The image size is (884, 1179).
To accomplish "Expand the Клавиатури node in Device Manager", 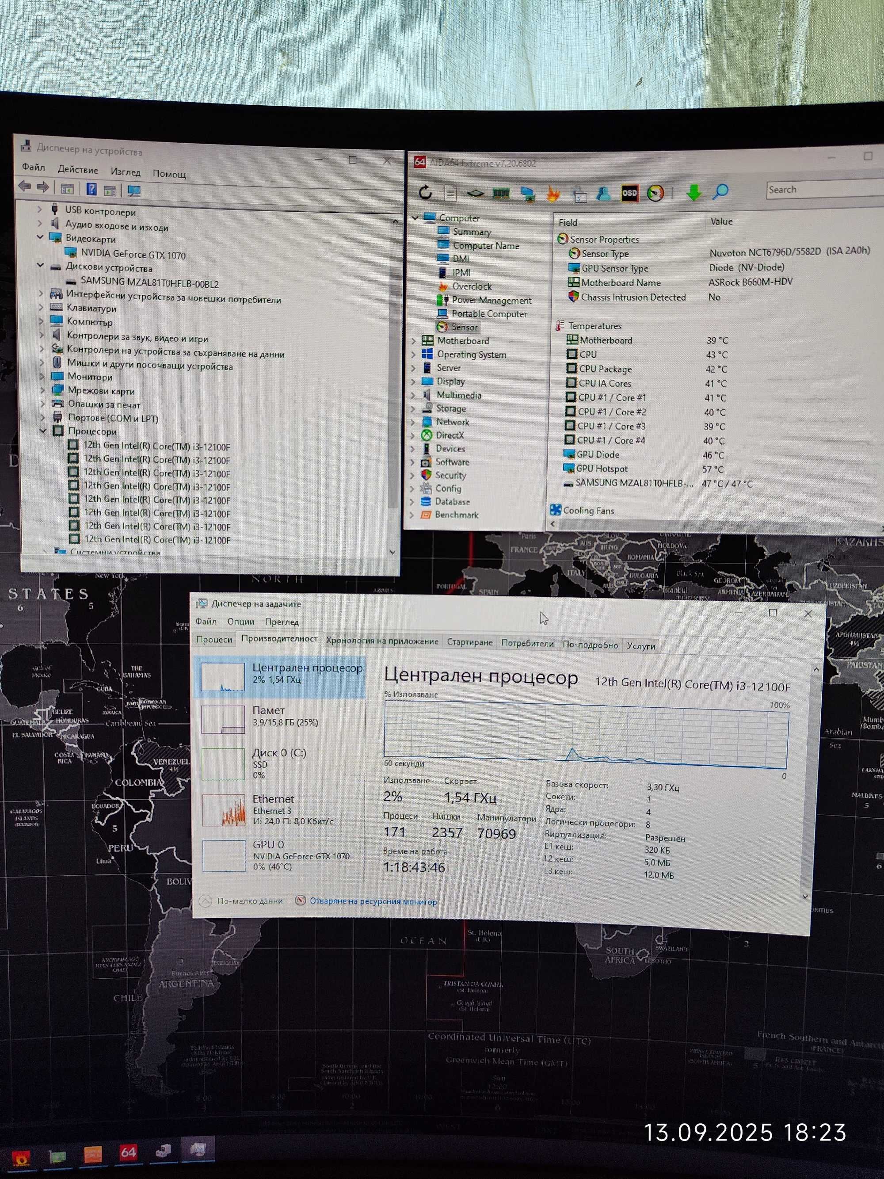I will pyautogui.click(x=41, y=307).
